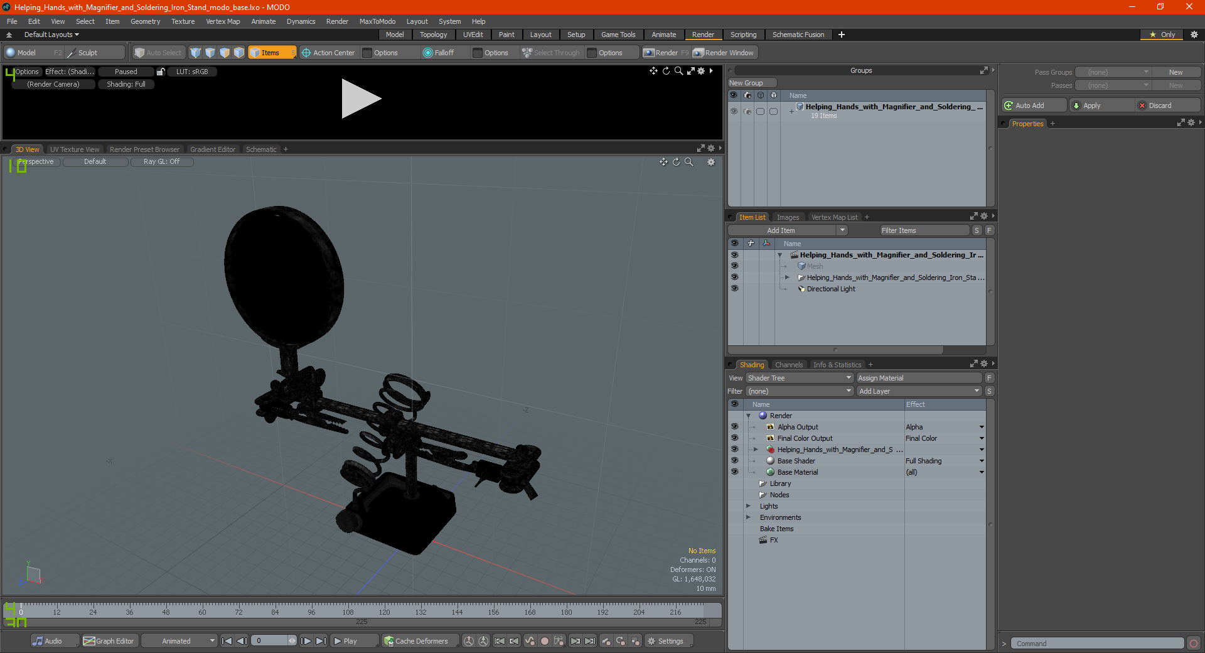Click the New Group button
Image resolution: width=1205 pixels, height=653 pixels.
pos(752,83)
